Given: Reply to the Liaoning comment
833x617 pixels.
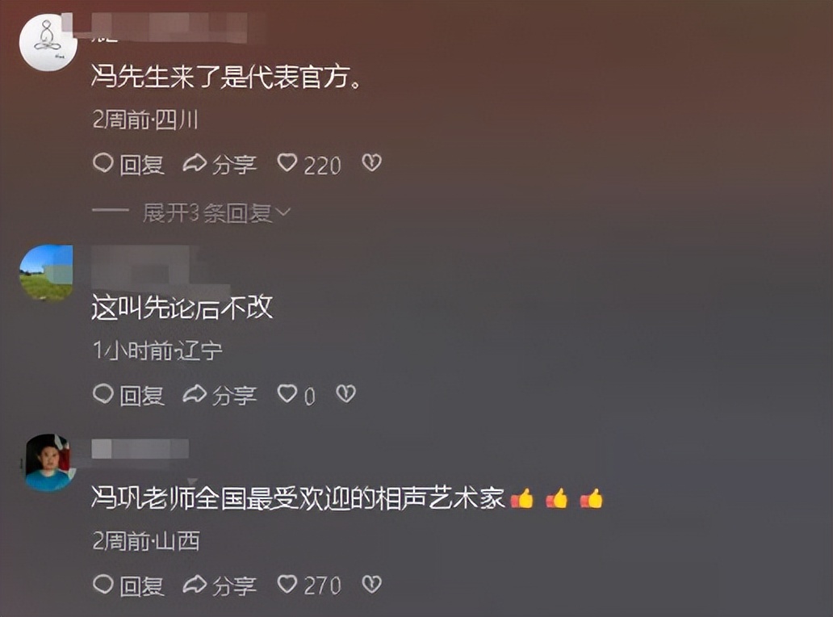Looking at the screenshot, I should pyautogui.click(x=128, y=395).
